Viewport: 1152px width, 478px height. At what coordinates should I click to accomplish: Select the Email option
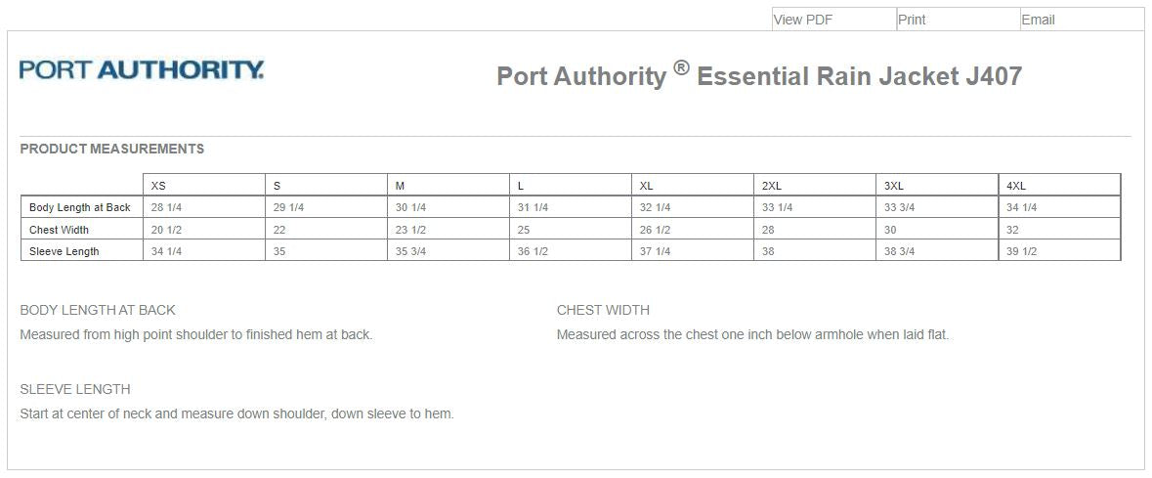(1038, 20)
